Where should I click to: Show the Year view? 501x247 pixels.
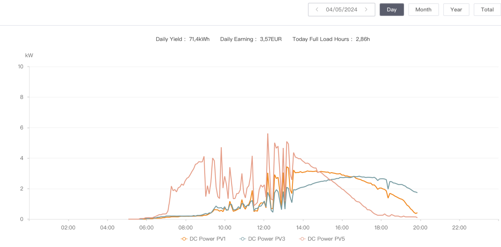point(456,10)
